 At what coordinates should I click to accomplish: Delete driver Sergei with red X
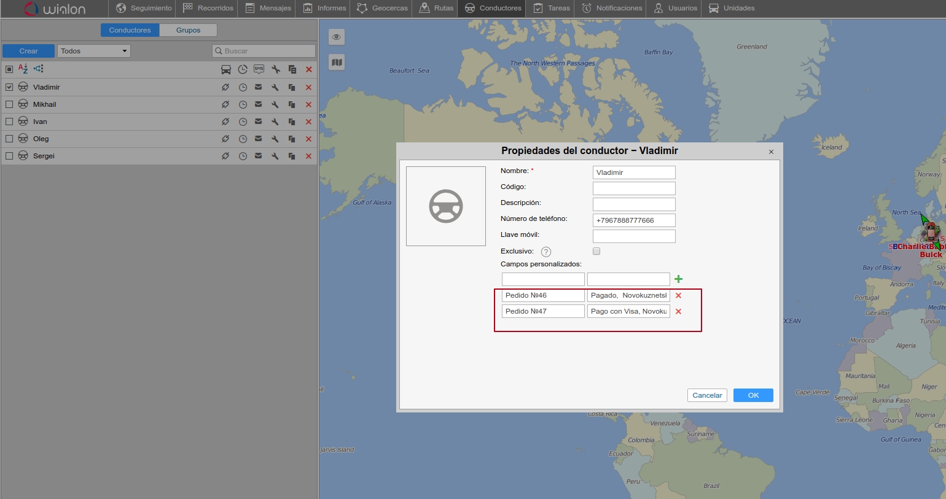click(x=308, y=156)
